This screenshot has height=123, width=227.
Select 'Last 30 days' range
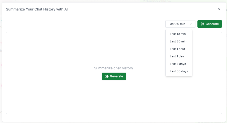[179, 71]
